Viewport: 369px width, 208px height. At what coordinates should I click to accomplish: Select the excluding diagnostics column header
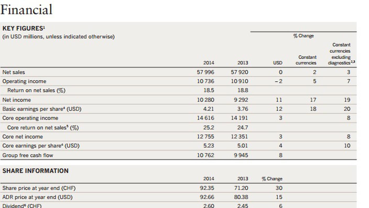[341, 54]
